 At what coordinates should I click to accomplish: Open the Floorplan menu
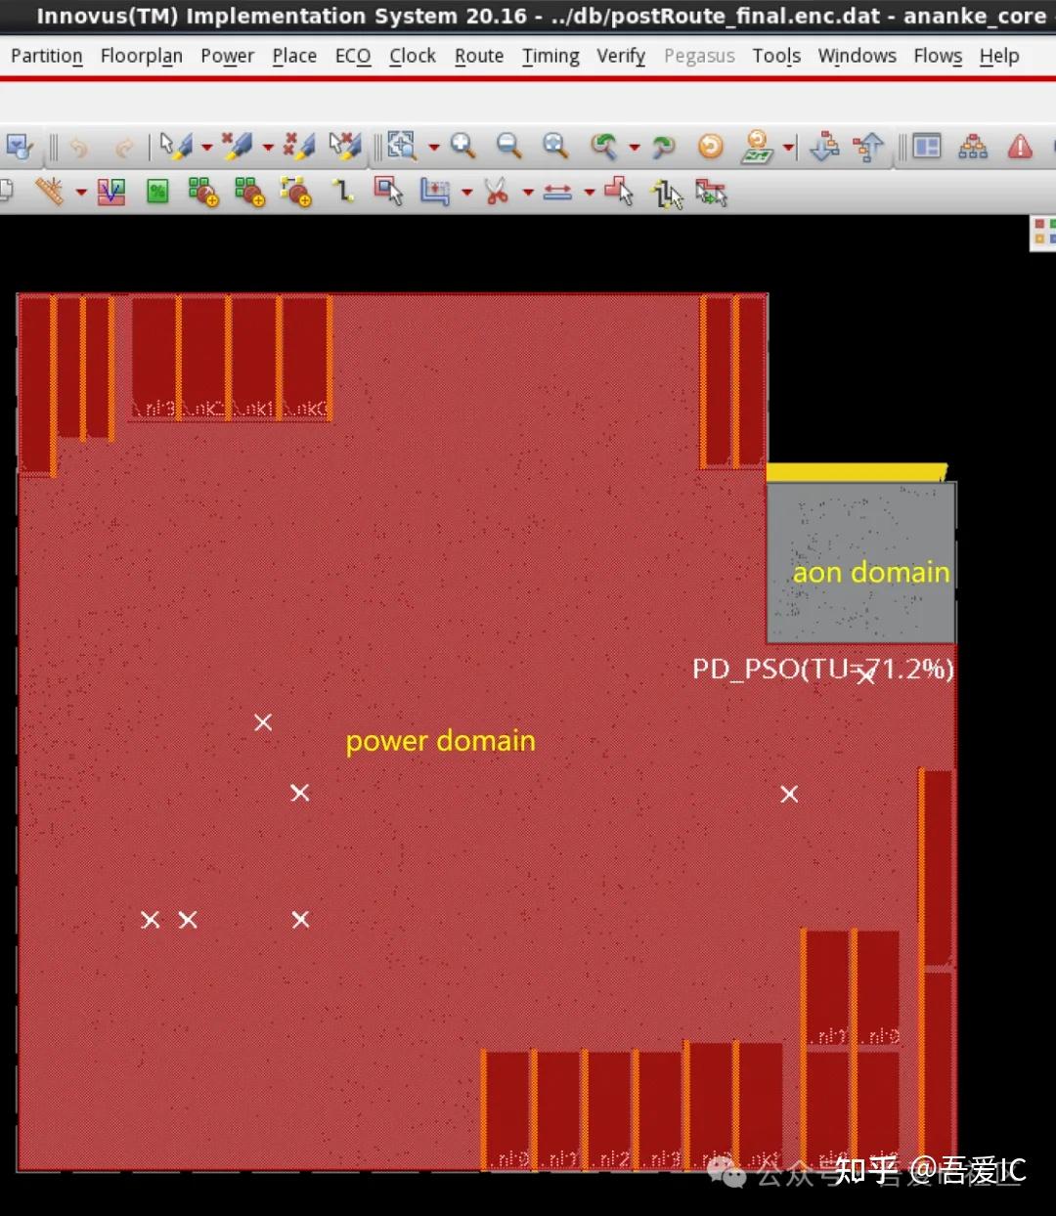pyautogui.click(x=141, y=56)
